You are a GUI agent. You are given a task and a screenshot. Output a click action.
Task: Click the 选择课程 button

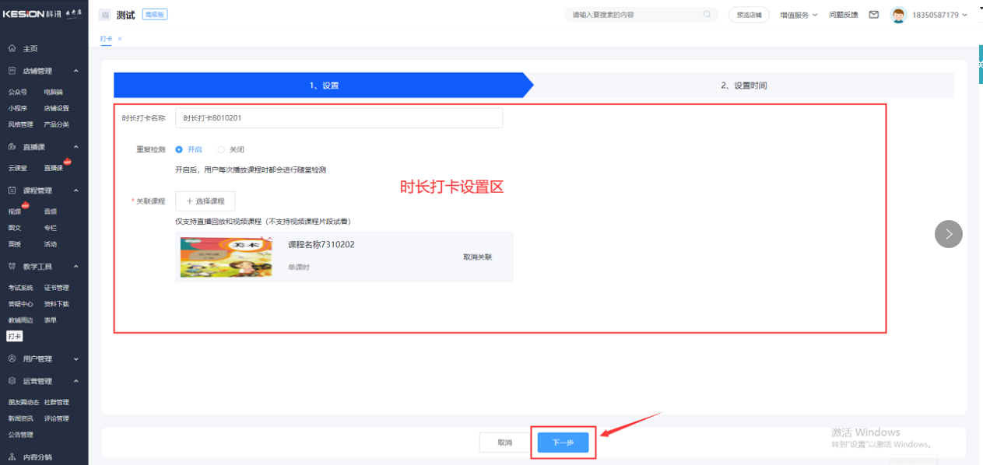[x=205, y=201]
